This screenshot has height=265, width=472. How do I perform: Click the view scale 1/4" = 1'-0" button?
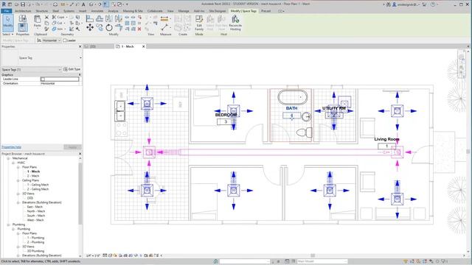93,255
